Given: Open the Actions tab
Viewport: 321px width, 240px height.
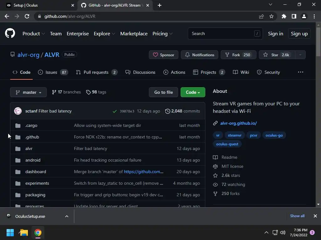Looking at the screenshot, I should (174, 72).
